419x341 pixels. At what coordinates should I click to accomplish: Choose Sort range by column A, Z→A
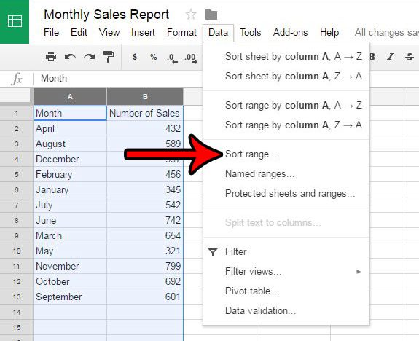[x=286, y=125]
